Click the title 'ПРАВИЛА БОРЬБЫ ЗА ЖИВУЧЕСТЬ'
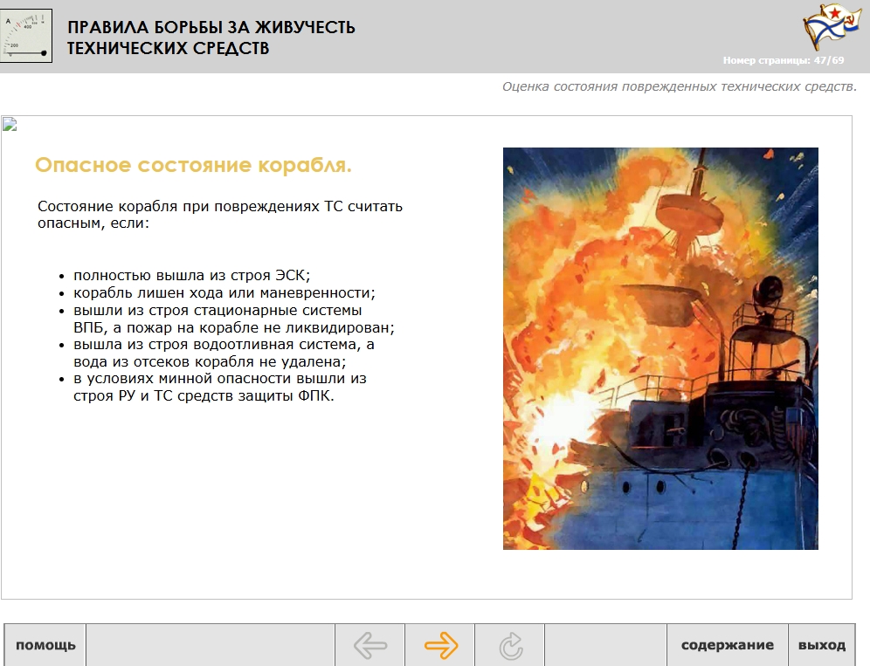Image resolution: width=870 pixels, height=666 pixels. click(x=211, y=27)
